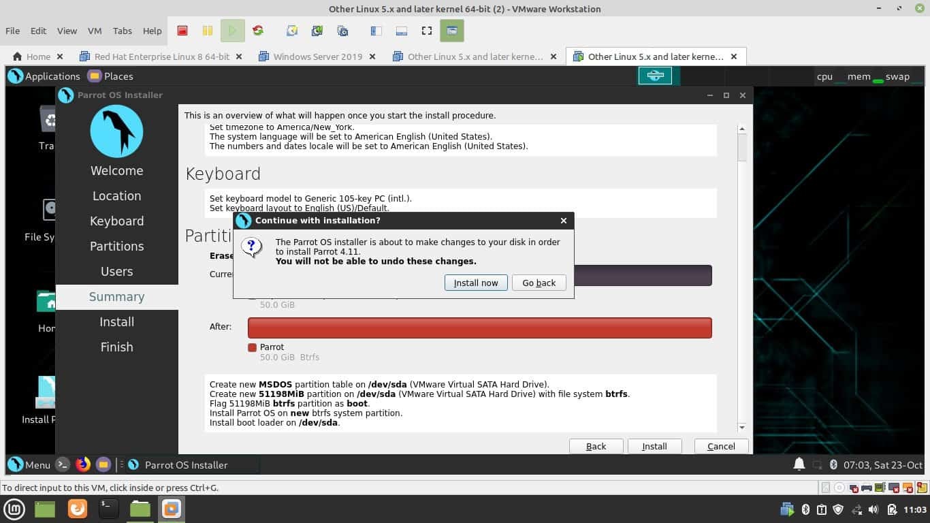Image resolution: width=930 pixels, height=523 pixels.
Task: Select the Summary step in the sidebar
Action: pos(117,296)
